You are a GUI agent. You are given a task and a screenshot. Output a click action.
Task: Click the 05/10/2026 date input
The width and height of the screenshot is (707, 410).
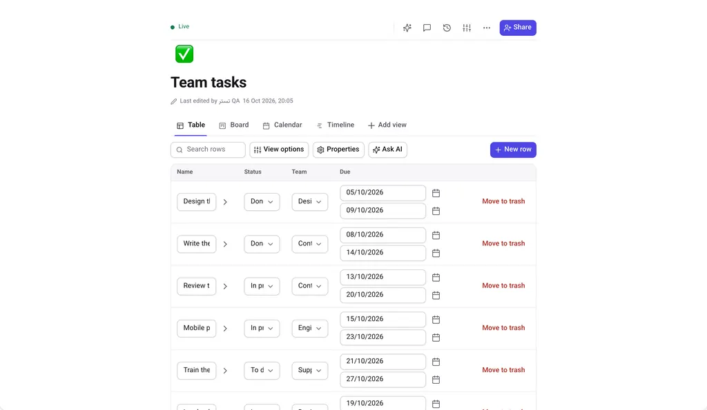[x=382, y=193]
